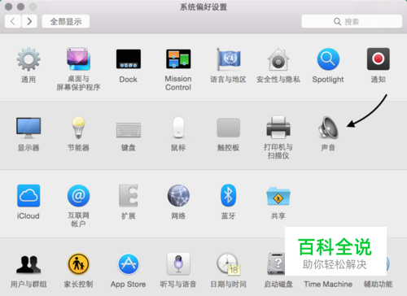Screen dimensions: 407x296
Task: Click the red close window button
Action: [x=8, y=7]
